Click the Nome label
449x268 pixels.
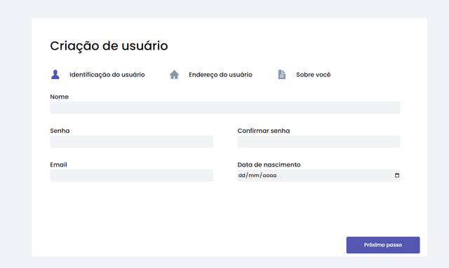[x=59, y=97]
